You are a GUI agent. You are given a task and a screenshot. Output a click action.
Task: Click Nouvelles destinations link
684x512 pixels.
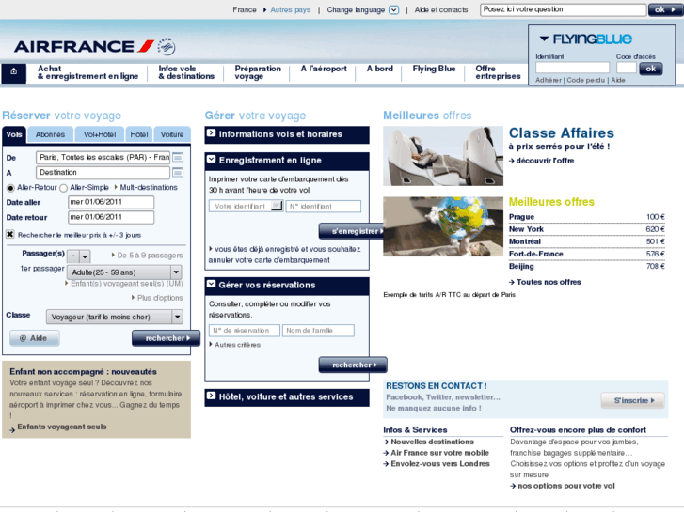pyautogui.click(x=432, y=442)
